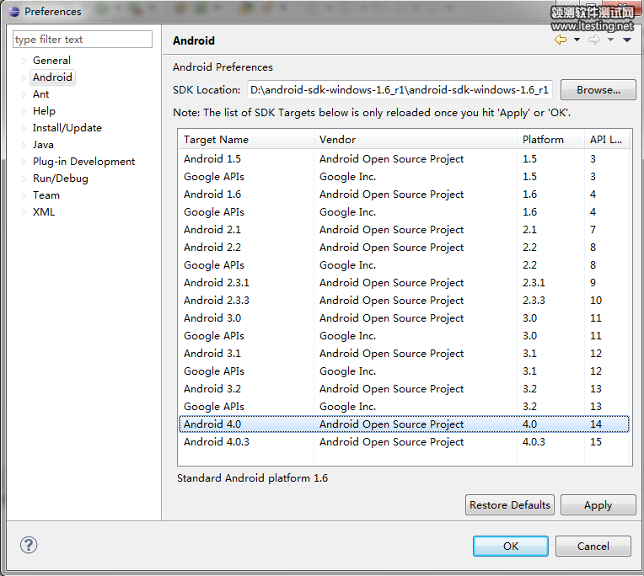Image resolution: width=644 pixels, height=576 pixels.
Task: Select the Android 3.1 target row
Action: [x=404, y=353]
